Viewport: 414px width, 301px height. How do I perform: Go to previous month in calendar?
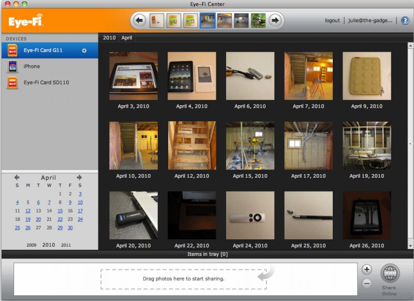tap(17, 177)
